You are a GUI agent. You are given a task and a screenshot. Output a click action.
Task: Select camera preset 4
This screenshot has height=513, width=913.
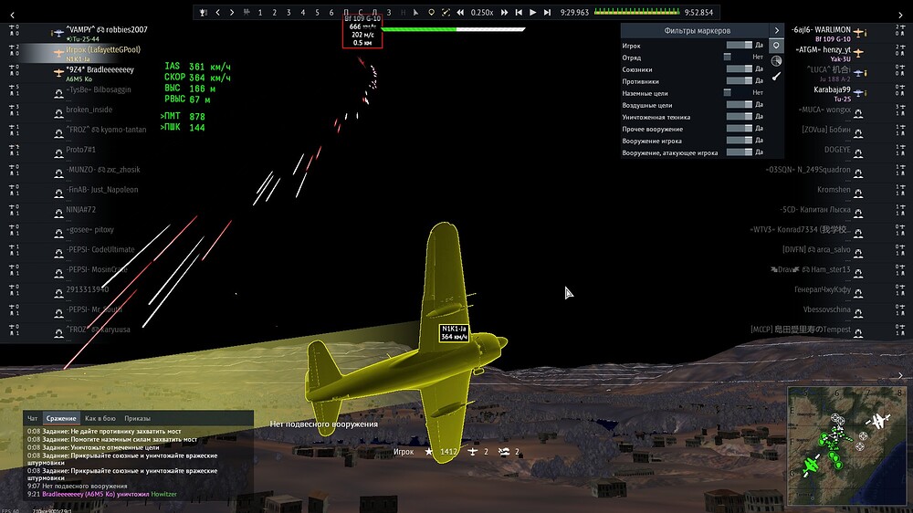click(x=303, y=12)
